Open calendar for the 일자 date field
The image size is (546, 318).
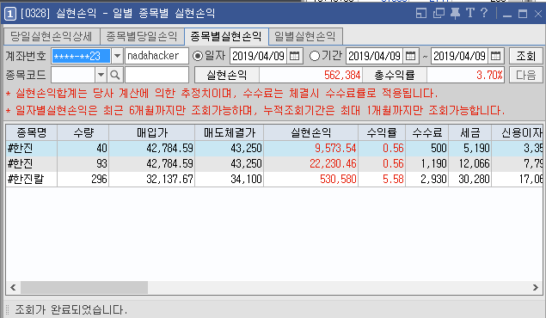pos(295,56)
